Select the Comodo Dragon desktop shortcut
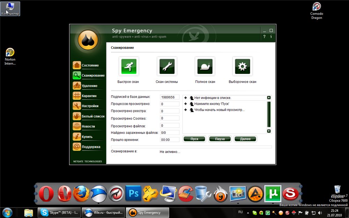The image size is (349, 218). [317, 11]
